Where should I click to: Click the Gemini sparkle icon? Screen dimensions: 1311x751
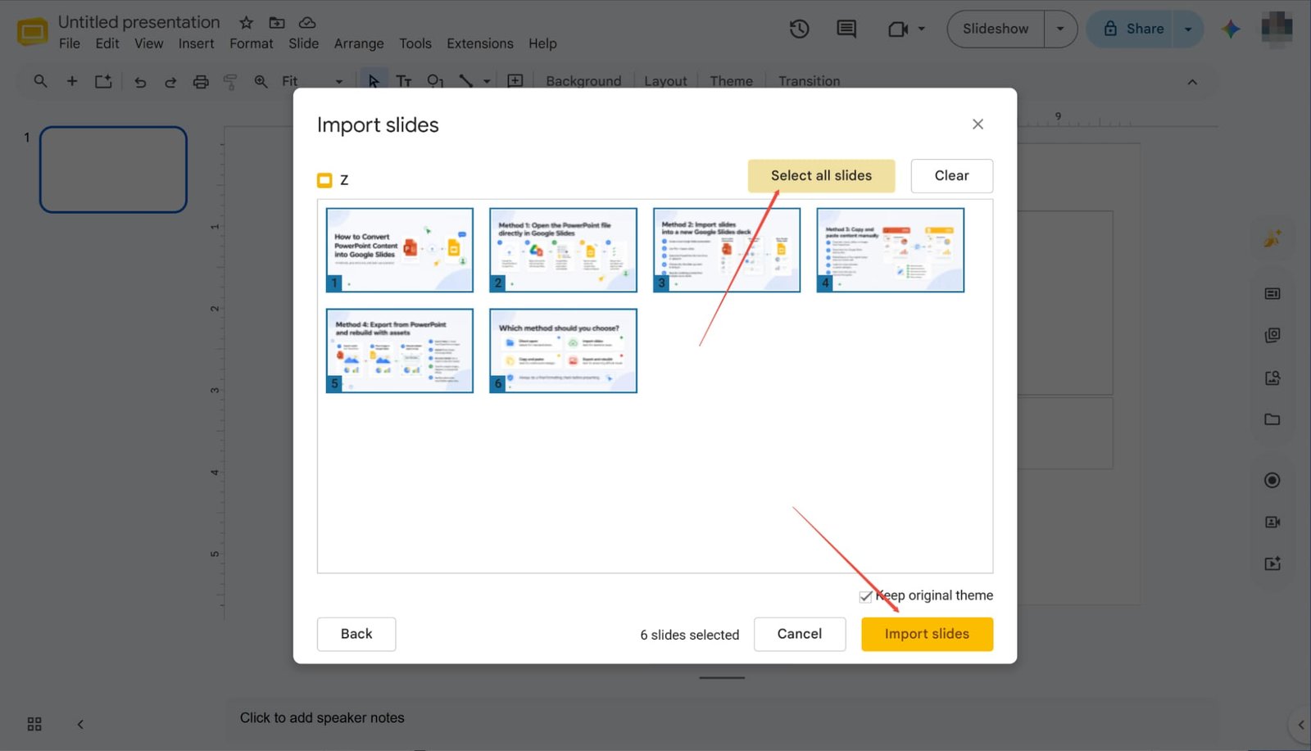pos(1231,29)
